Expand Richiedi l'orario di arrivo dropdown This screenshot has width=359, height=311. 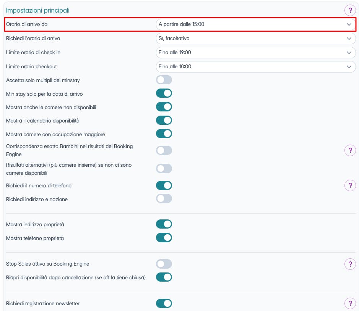coord(255,39)
